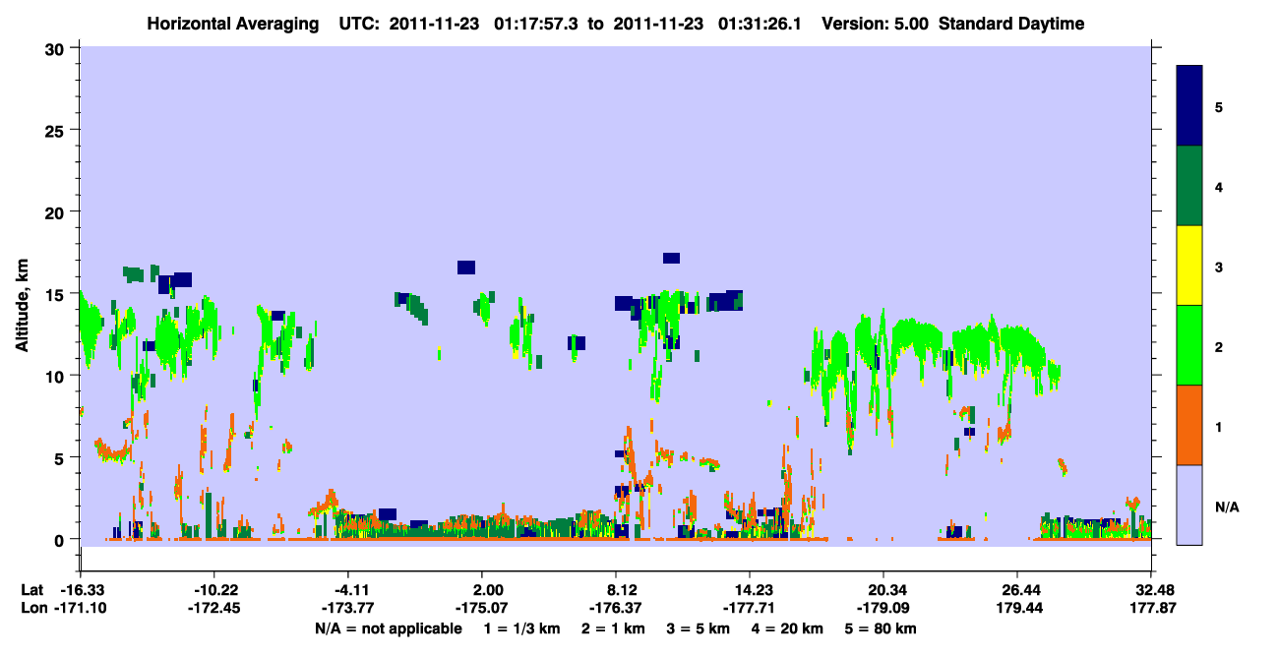
Task: Click latitude value -10.22
Action: click(213, 590)
